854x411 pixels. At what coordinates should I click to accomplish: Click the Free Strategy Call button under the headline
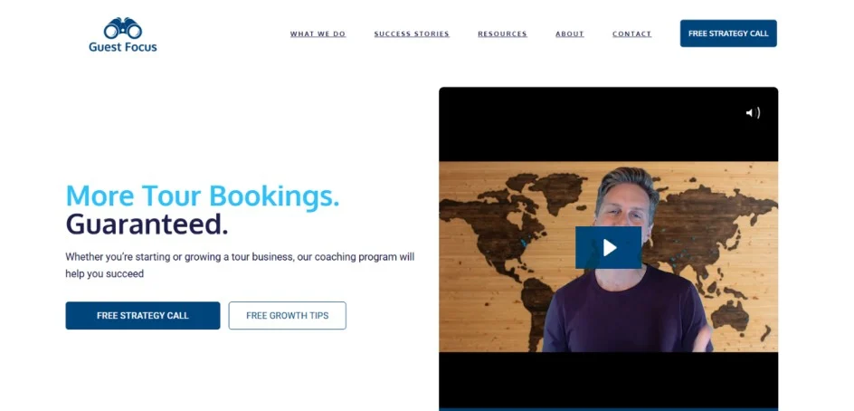click(143, 316)
